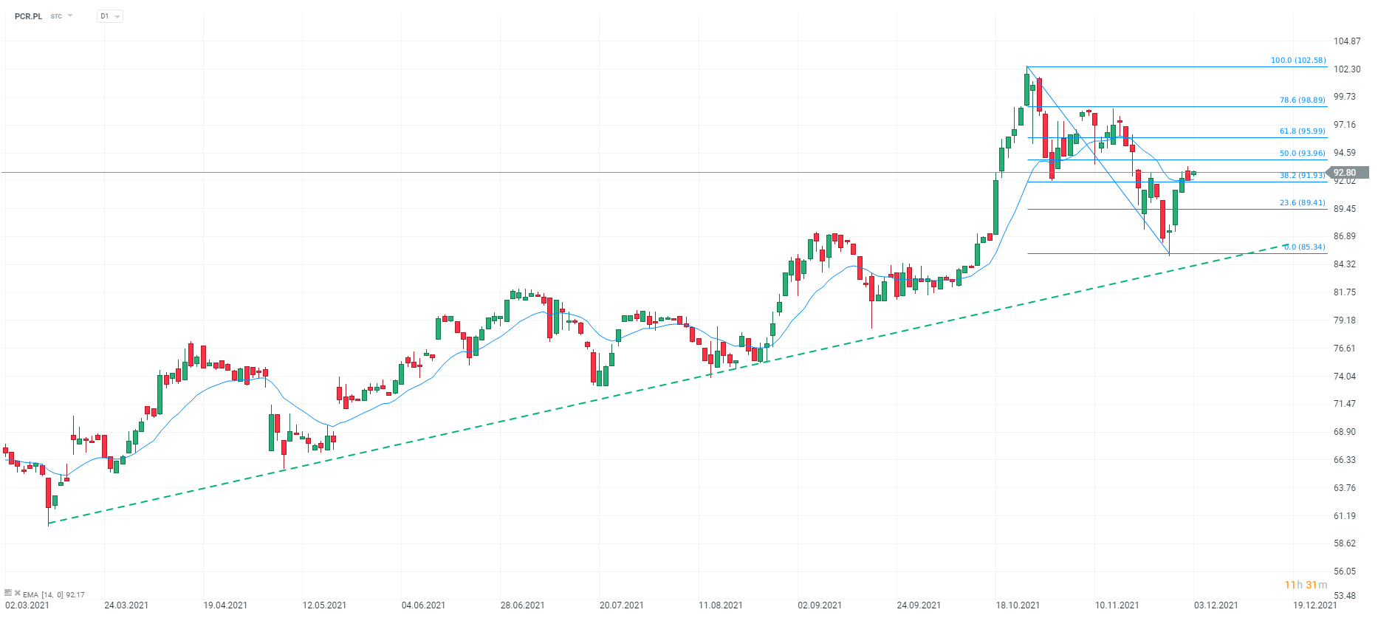The width and height of the screenshot is (1378, 618).
Task: Select the 50.0 (93.96) Fibonacci level label
Action: click(x=1302, y=154)
